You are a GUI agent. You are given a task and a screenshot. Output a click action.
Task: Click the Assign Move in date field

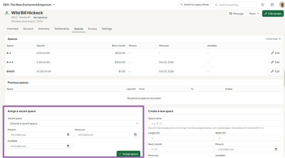pos(40,135)
